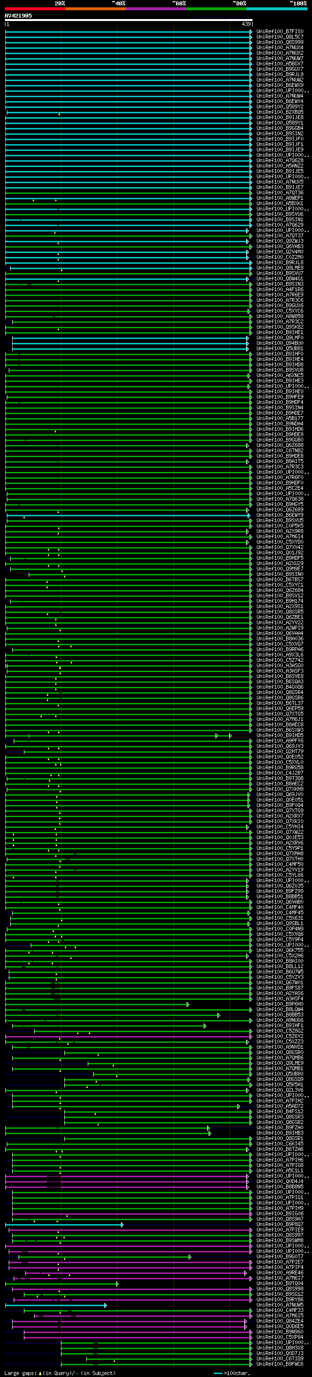312x1377 pixels.
Task: Select the UniRef100_B9FWC6 label
Action: (279, 1364)
